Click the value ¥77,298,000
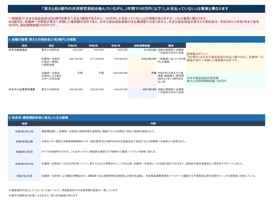The height and width of the screenshot is (200, 276). (x=97, y=59)
